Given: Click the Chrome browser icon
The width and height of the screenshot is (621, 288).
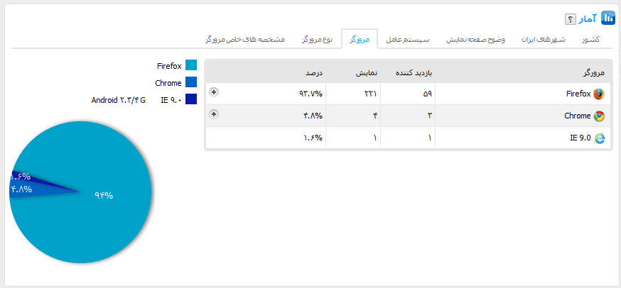Looking at the screenshot, I should tap(598, 116).
